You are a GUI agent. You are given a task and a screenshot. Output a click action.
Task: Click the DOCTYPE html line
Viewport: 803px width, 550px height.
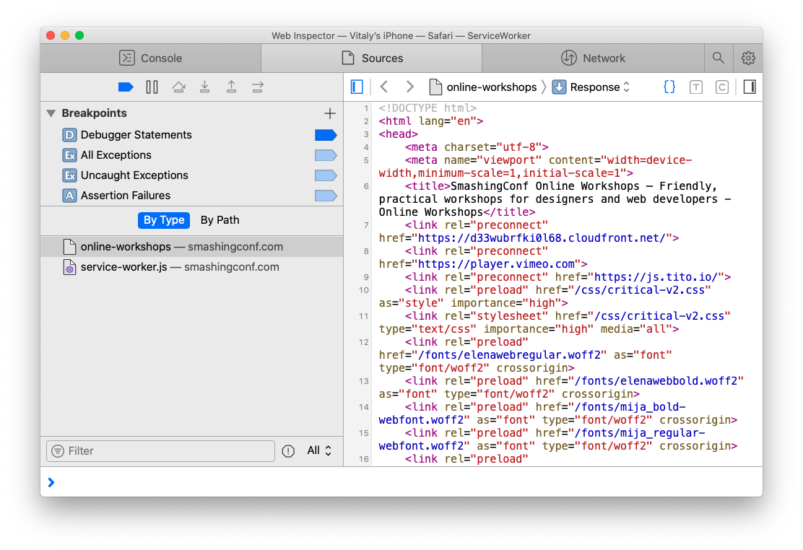click(x=427, y=108)
